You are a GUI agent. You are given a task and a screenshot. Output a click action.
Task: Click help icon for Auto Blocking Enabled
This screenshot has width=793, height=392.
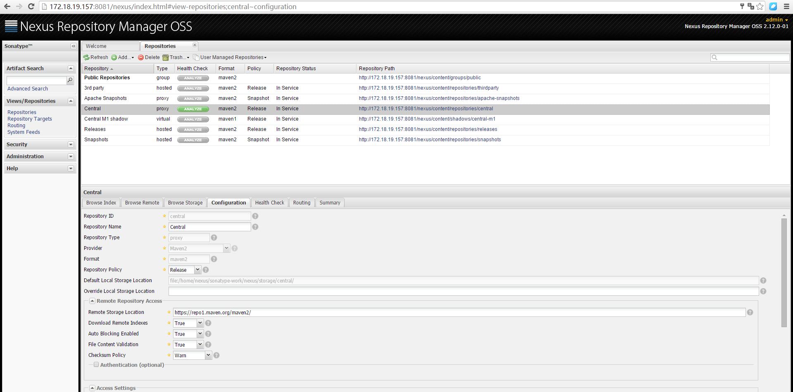coord(208,334)
